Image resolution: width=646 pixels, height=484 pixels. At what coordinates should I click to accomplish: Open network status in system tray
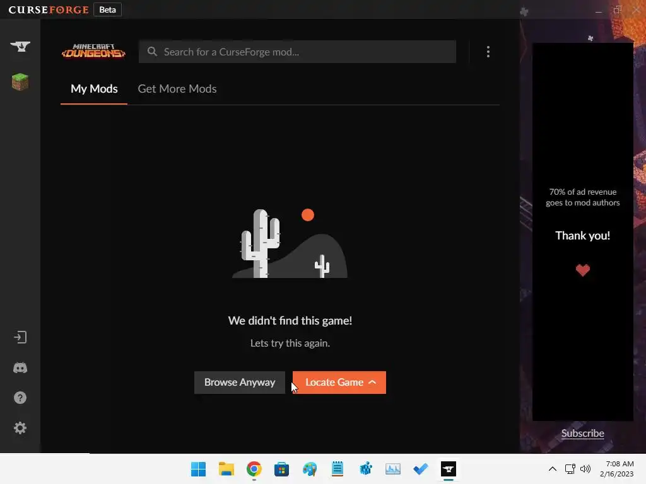[570, 469]
